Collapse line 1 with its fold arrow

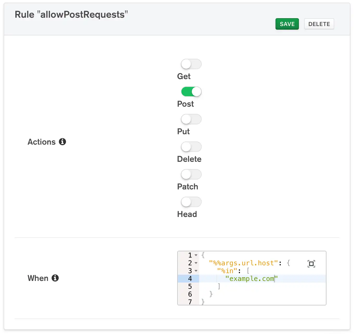196,255
